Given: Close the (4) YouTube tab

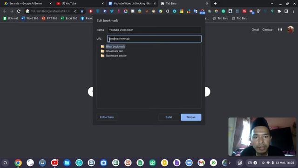Looking at the screenshot, I should coord(102,3).
